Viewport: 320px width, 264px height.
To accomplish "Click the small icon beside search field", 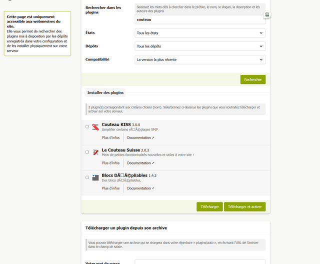I will (267, 15).
